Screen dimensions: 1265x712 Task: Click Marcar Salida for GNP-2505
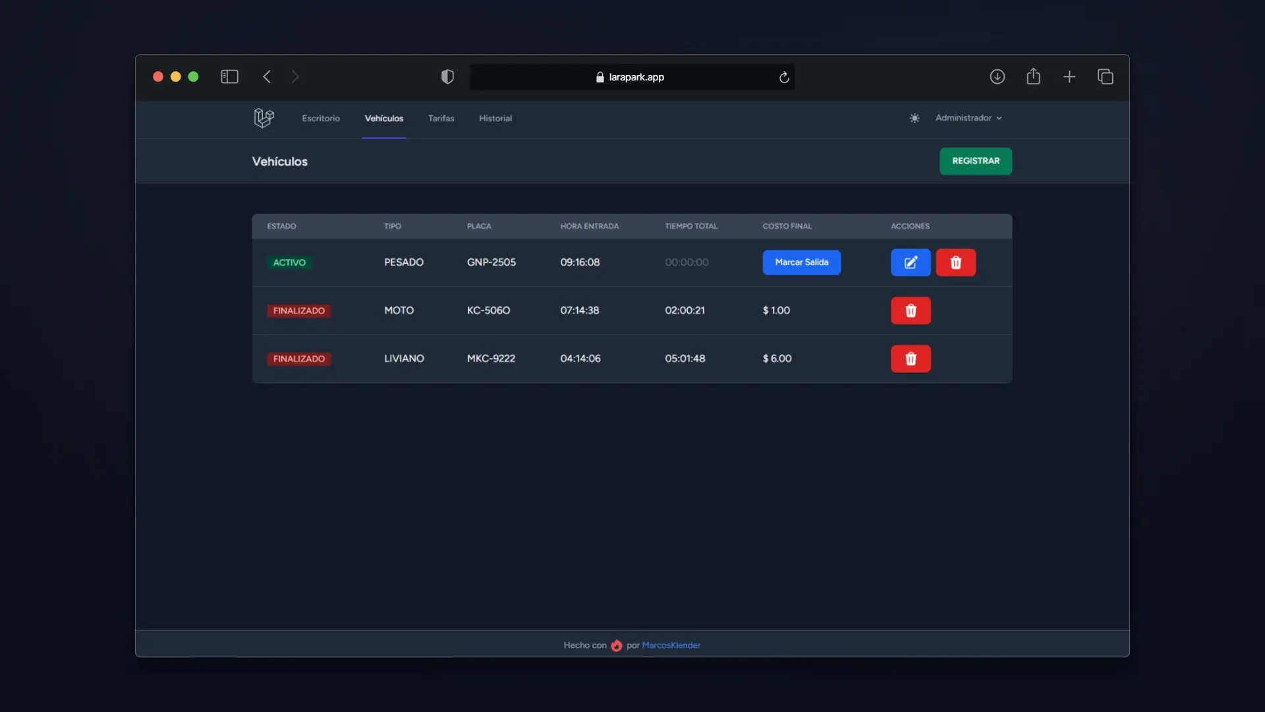point(801,262)
